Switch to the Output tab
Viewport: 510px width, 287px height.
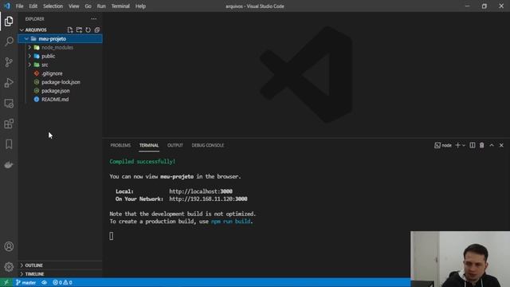click(175, 145)
